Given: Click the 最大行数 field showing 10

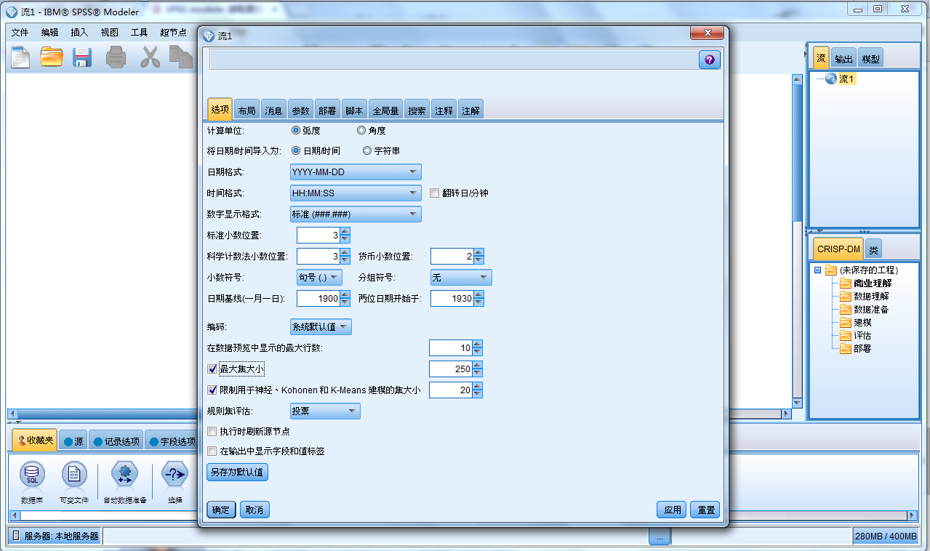Looking at the screenshot, I should coord(451,348).
